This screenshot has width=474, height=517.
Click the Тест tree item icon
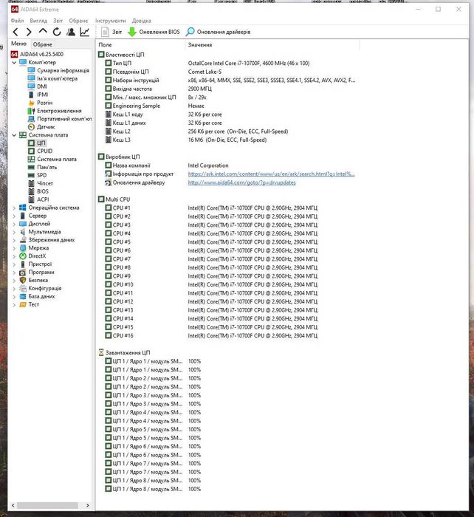[22, 304]
